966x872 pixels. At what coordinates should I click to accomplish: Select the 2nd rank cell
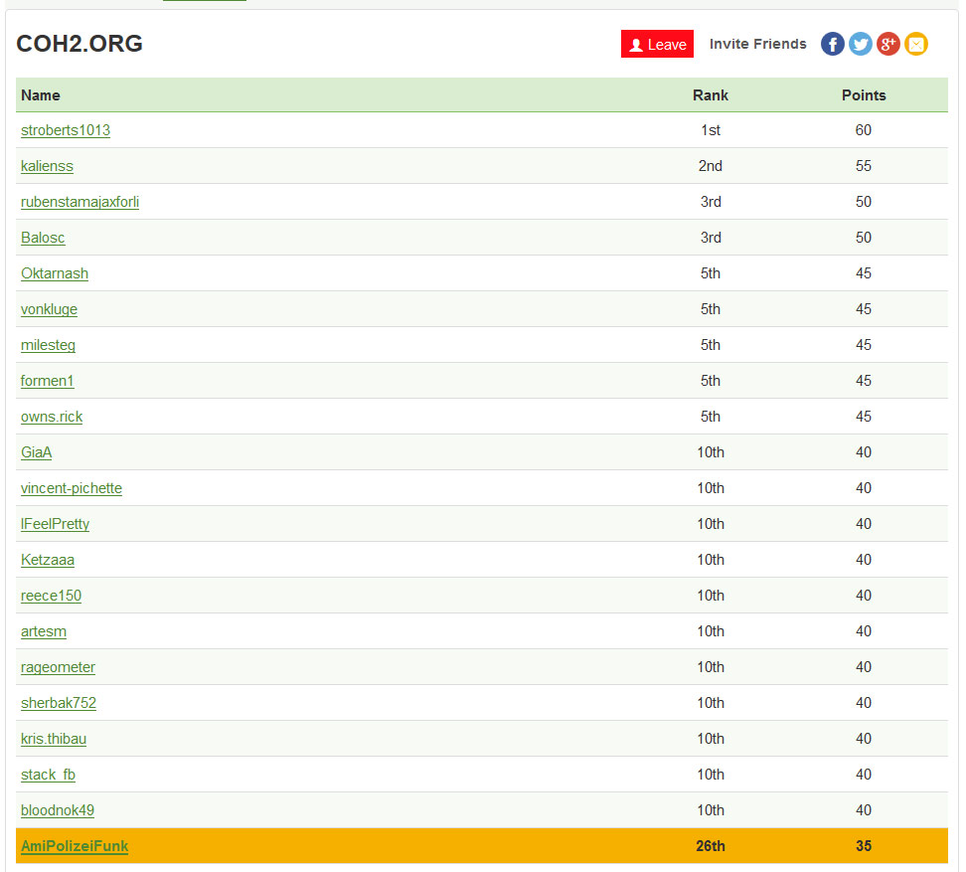coord(711,166)
